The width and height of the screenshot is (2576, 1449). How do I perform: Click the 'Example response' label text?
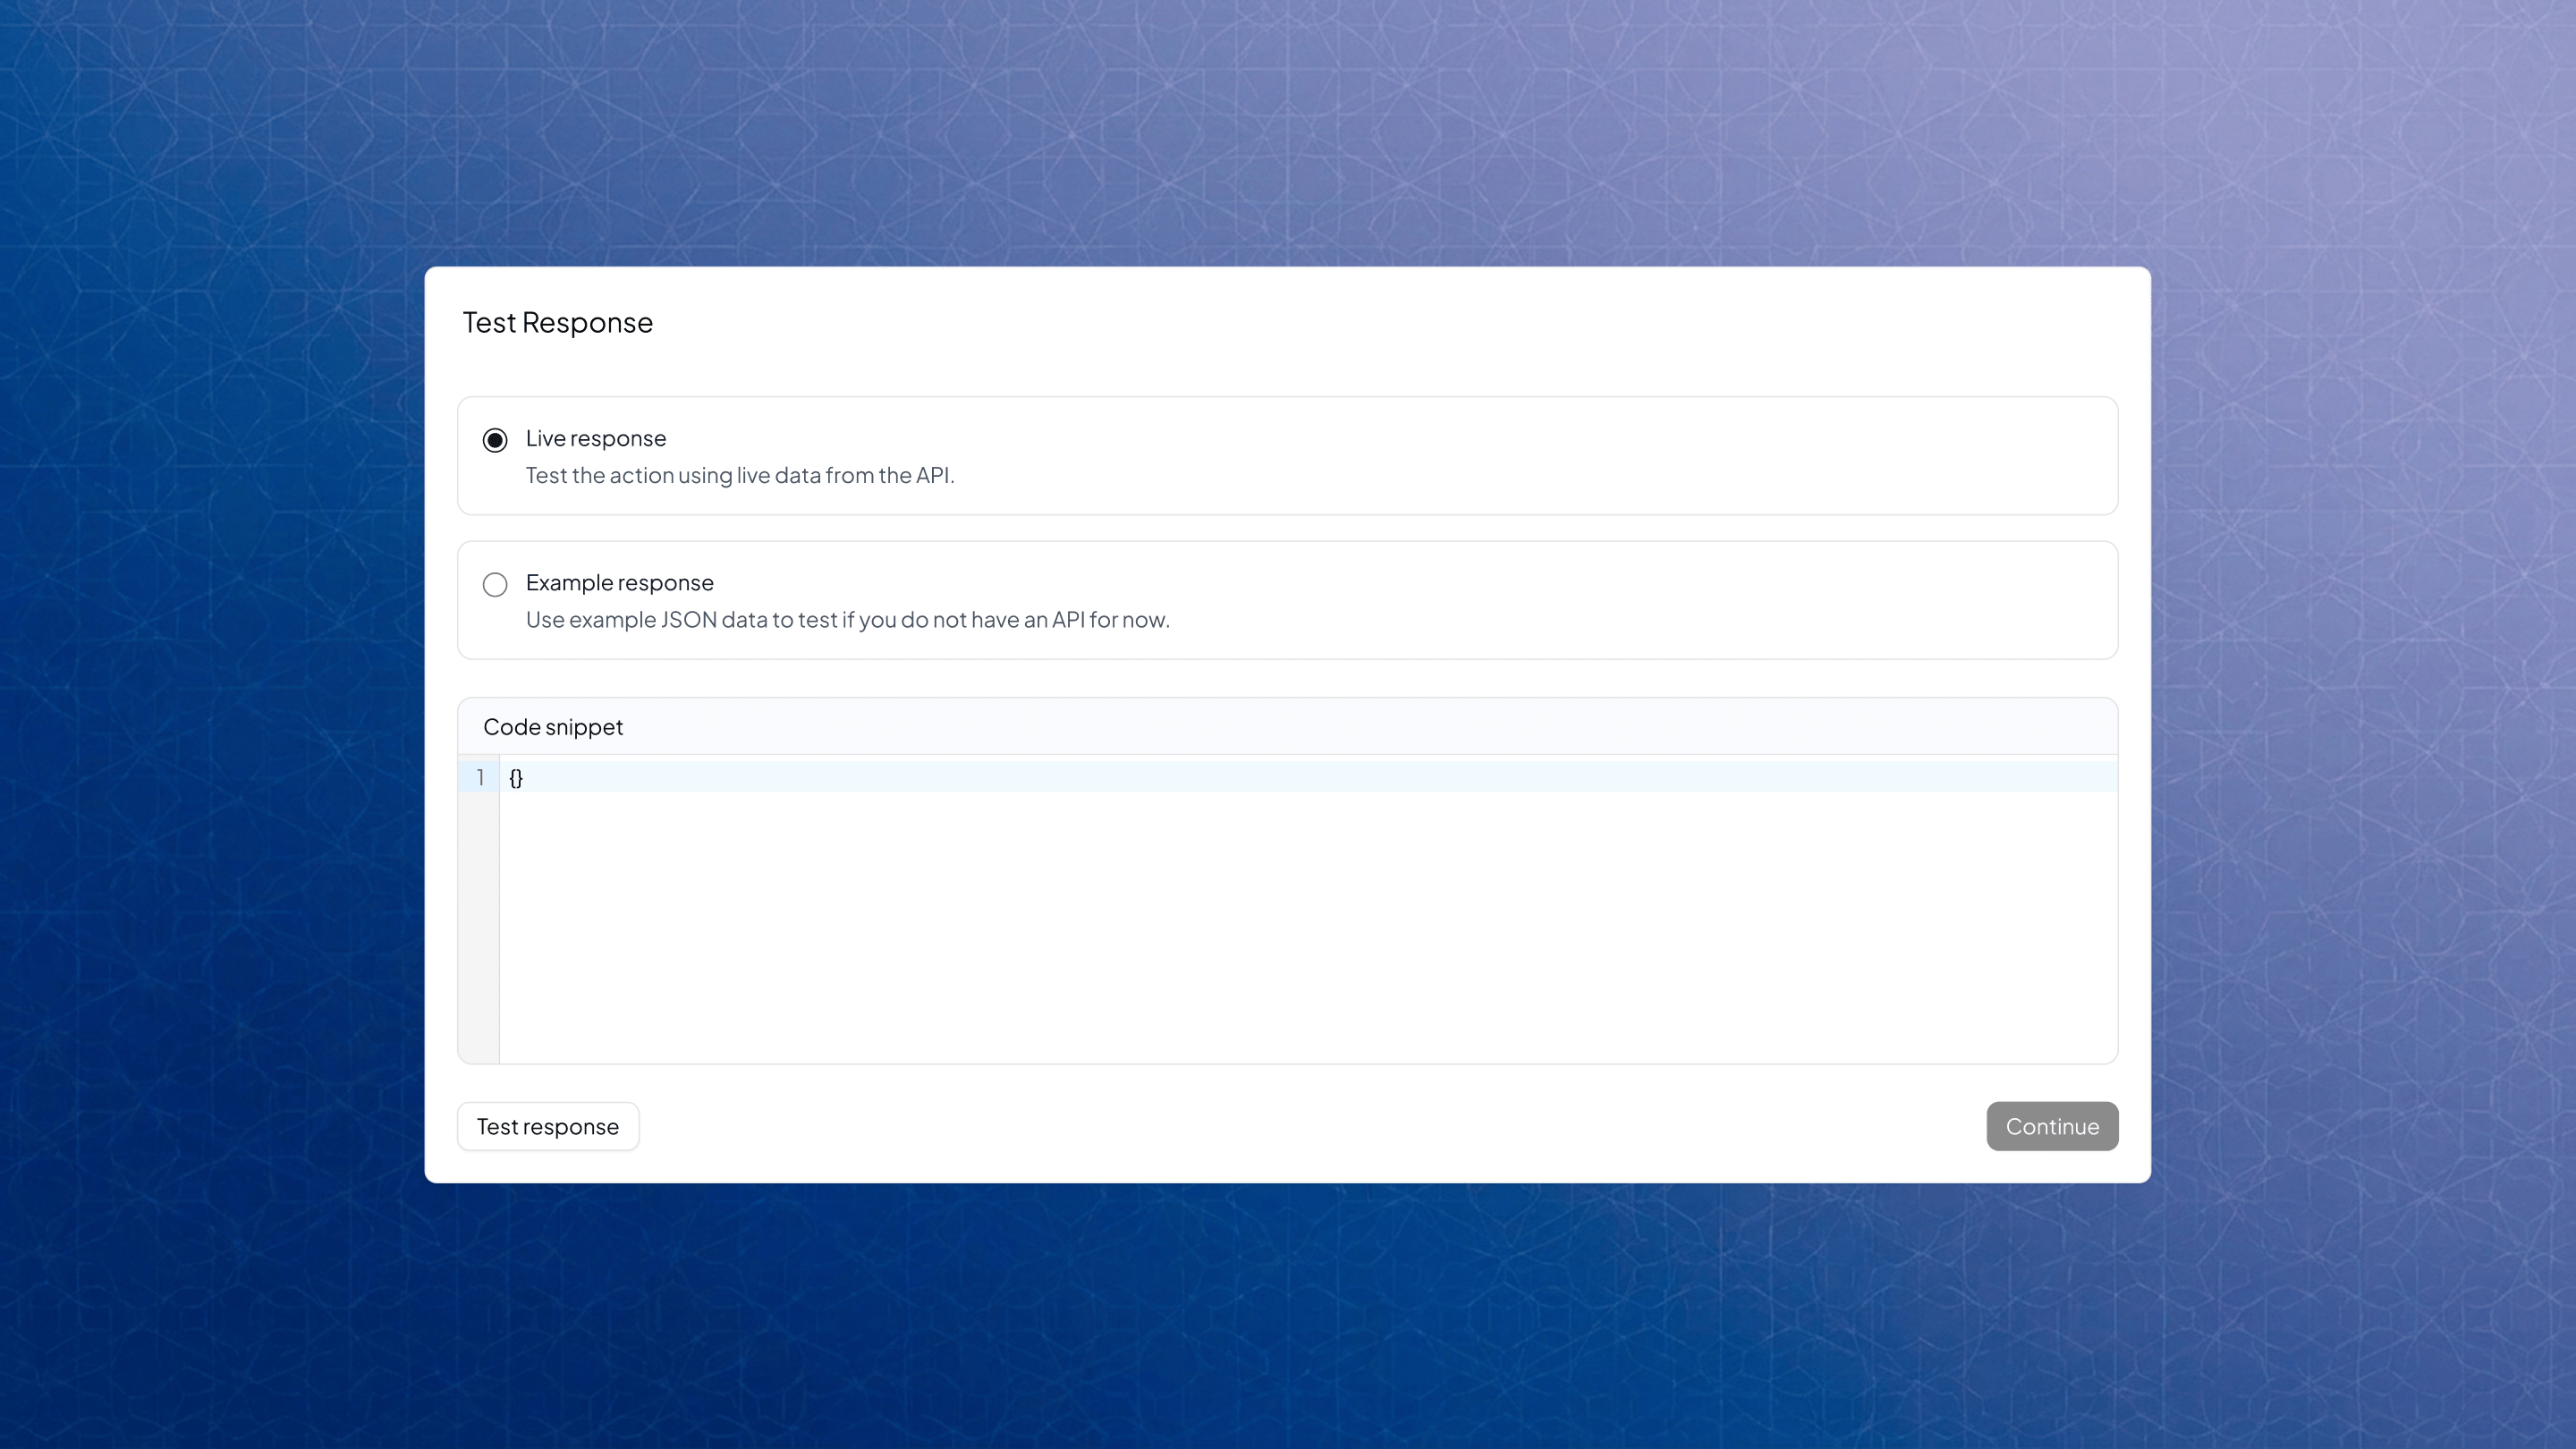pyautogui.click(x=620, y=583)
